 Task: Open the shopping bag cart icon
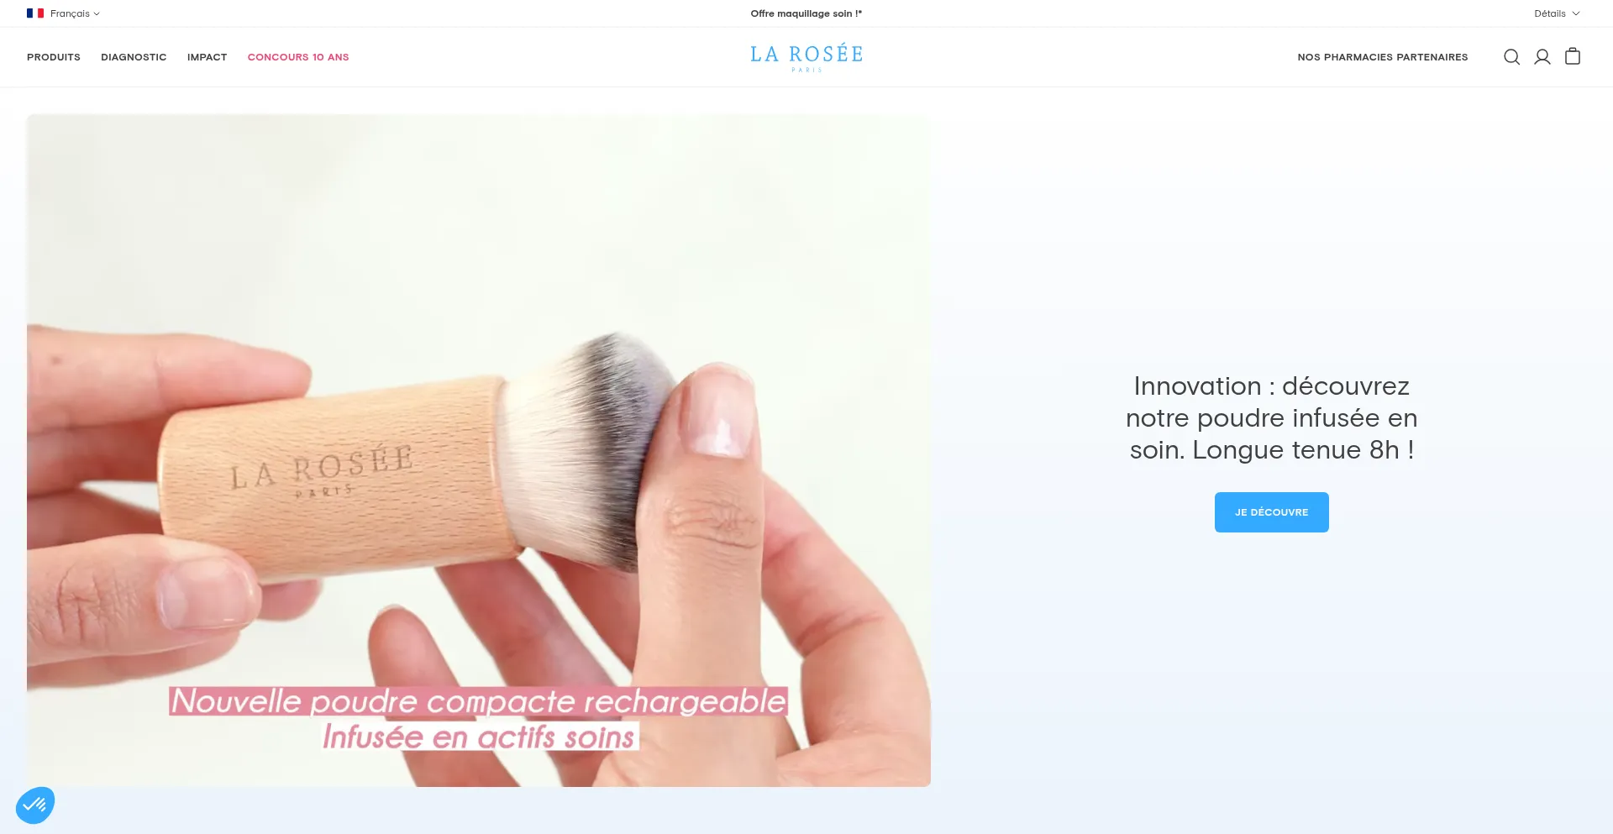click(1573, 56)
